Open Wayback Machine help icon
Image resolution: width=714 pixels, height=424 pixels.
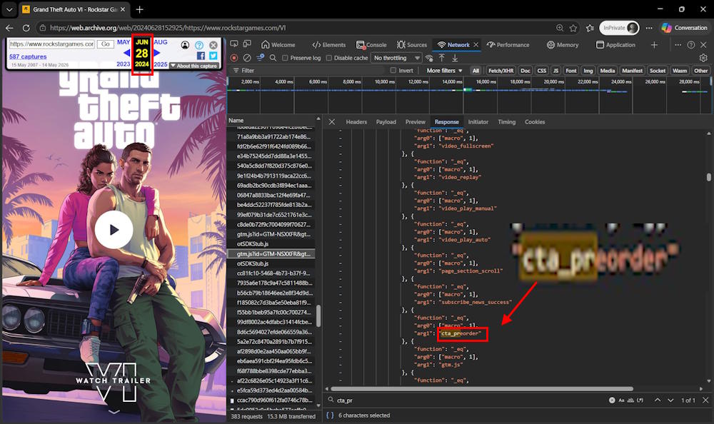(199, 45)
